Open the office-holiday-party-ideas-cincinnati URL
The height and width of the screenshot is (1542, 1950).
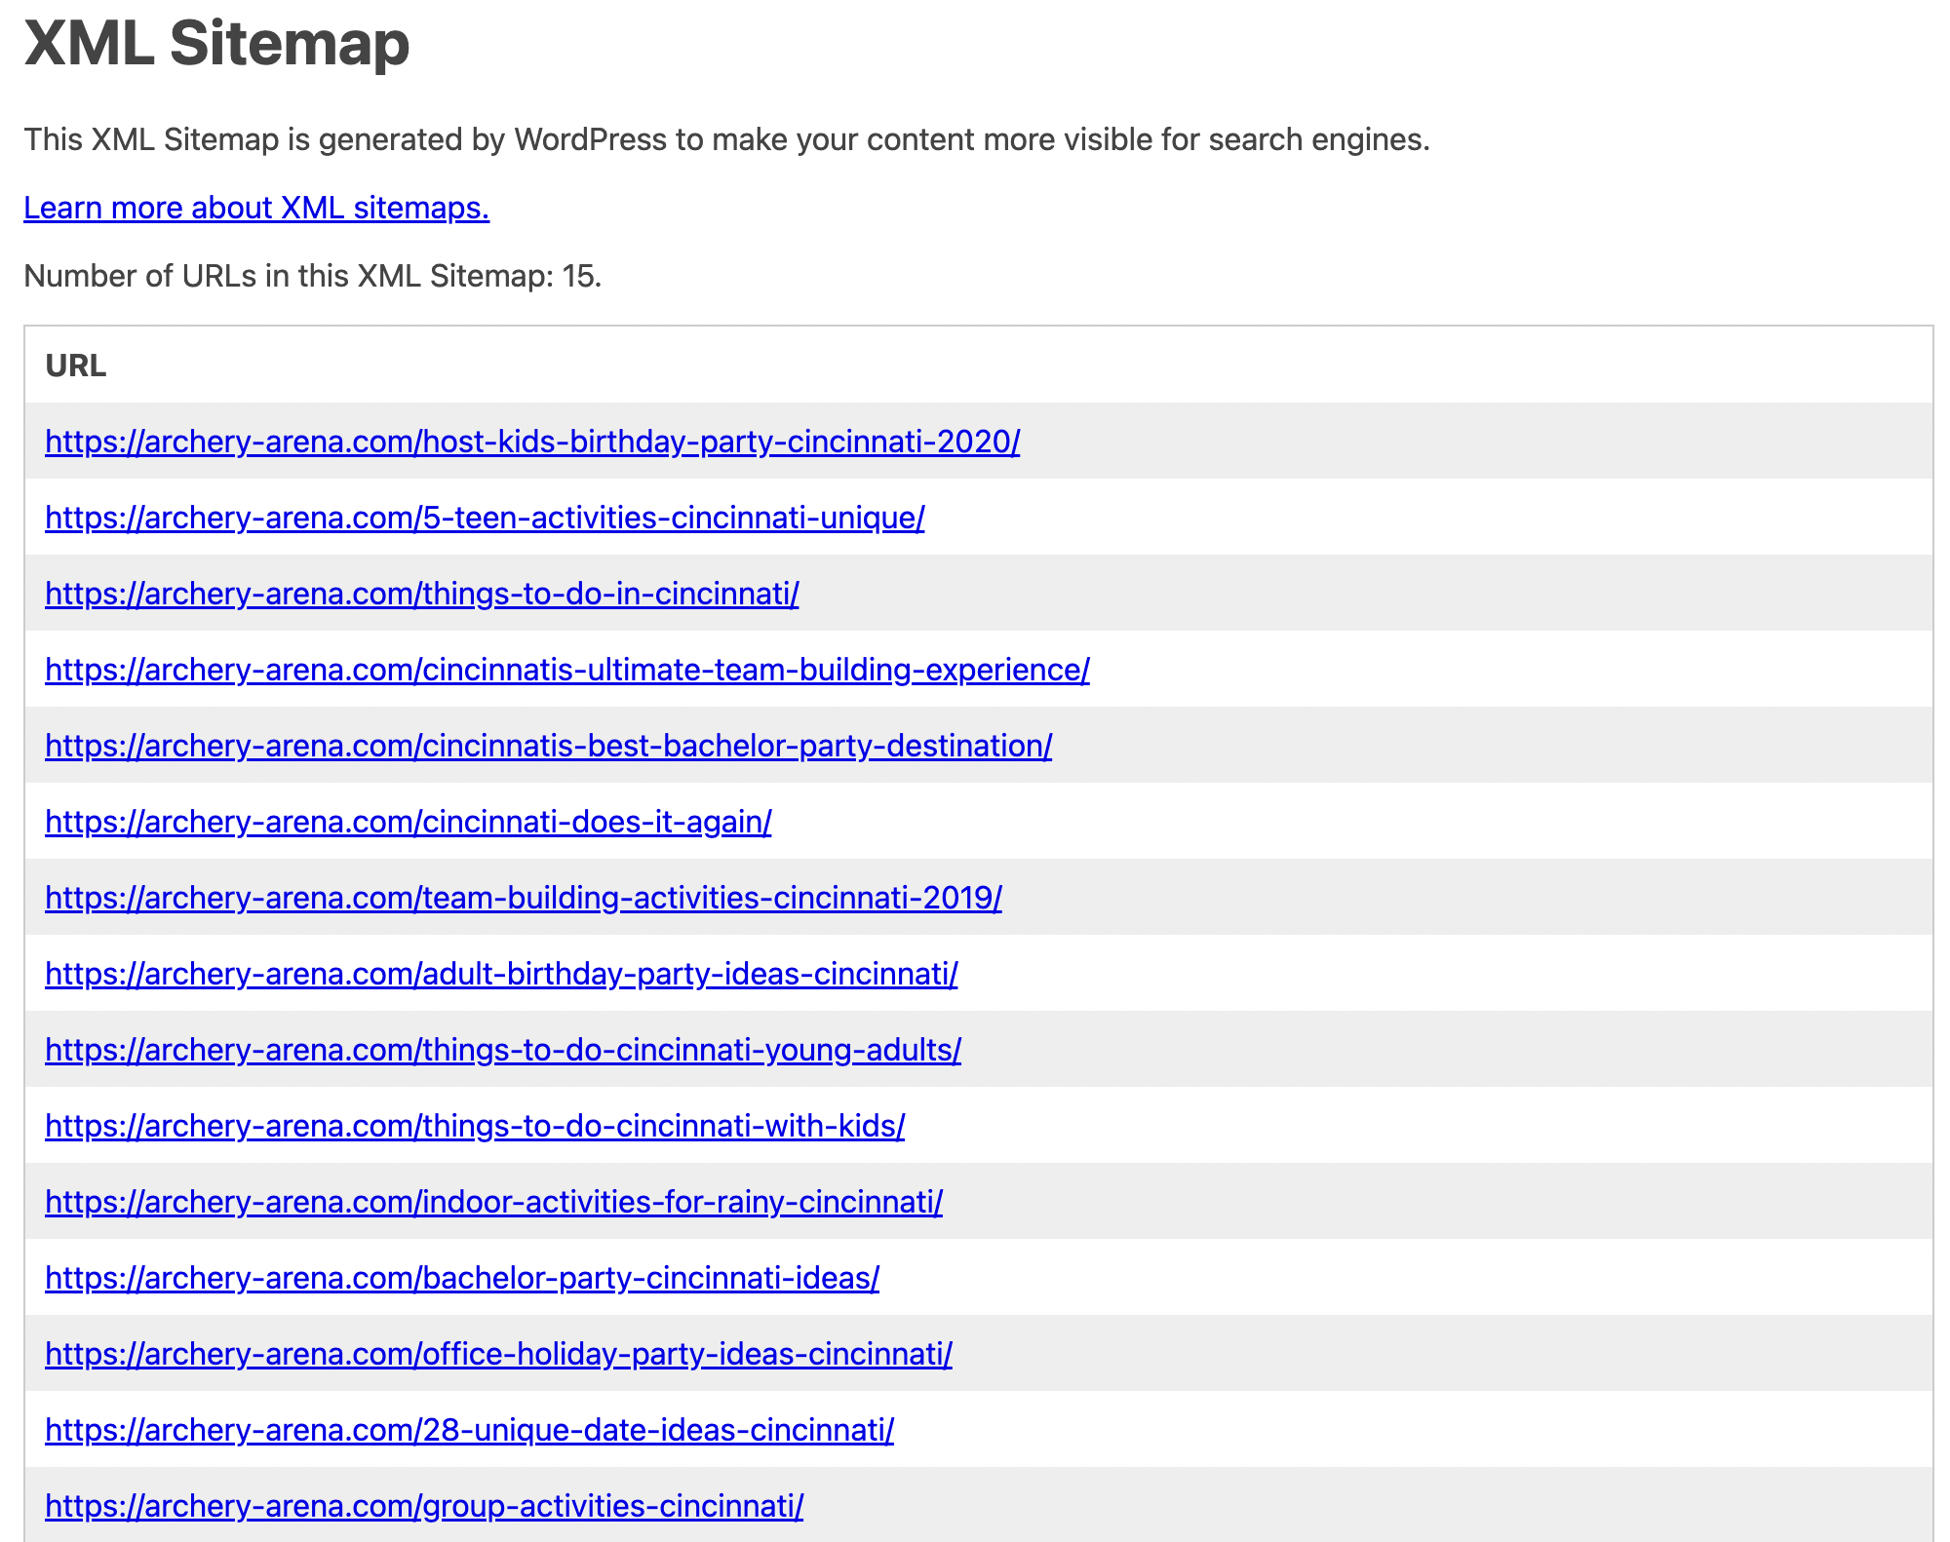pyautogui.click(x=497, y=1354)
